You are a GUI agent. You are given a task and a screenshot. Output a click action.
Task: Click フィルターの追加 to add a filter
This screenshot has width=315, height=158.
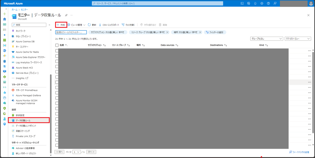coord(215,32)
